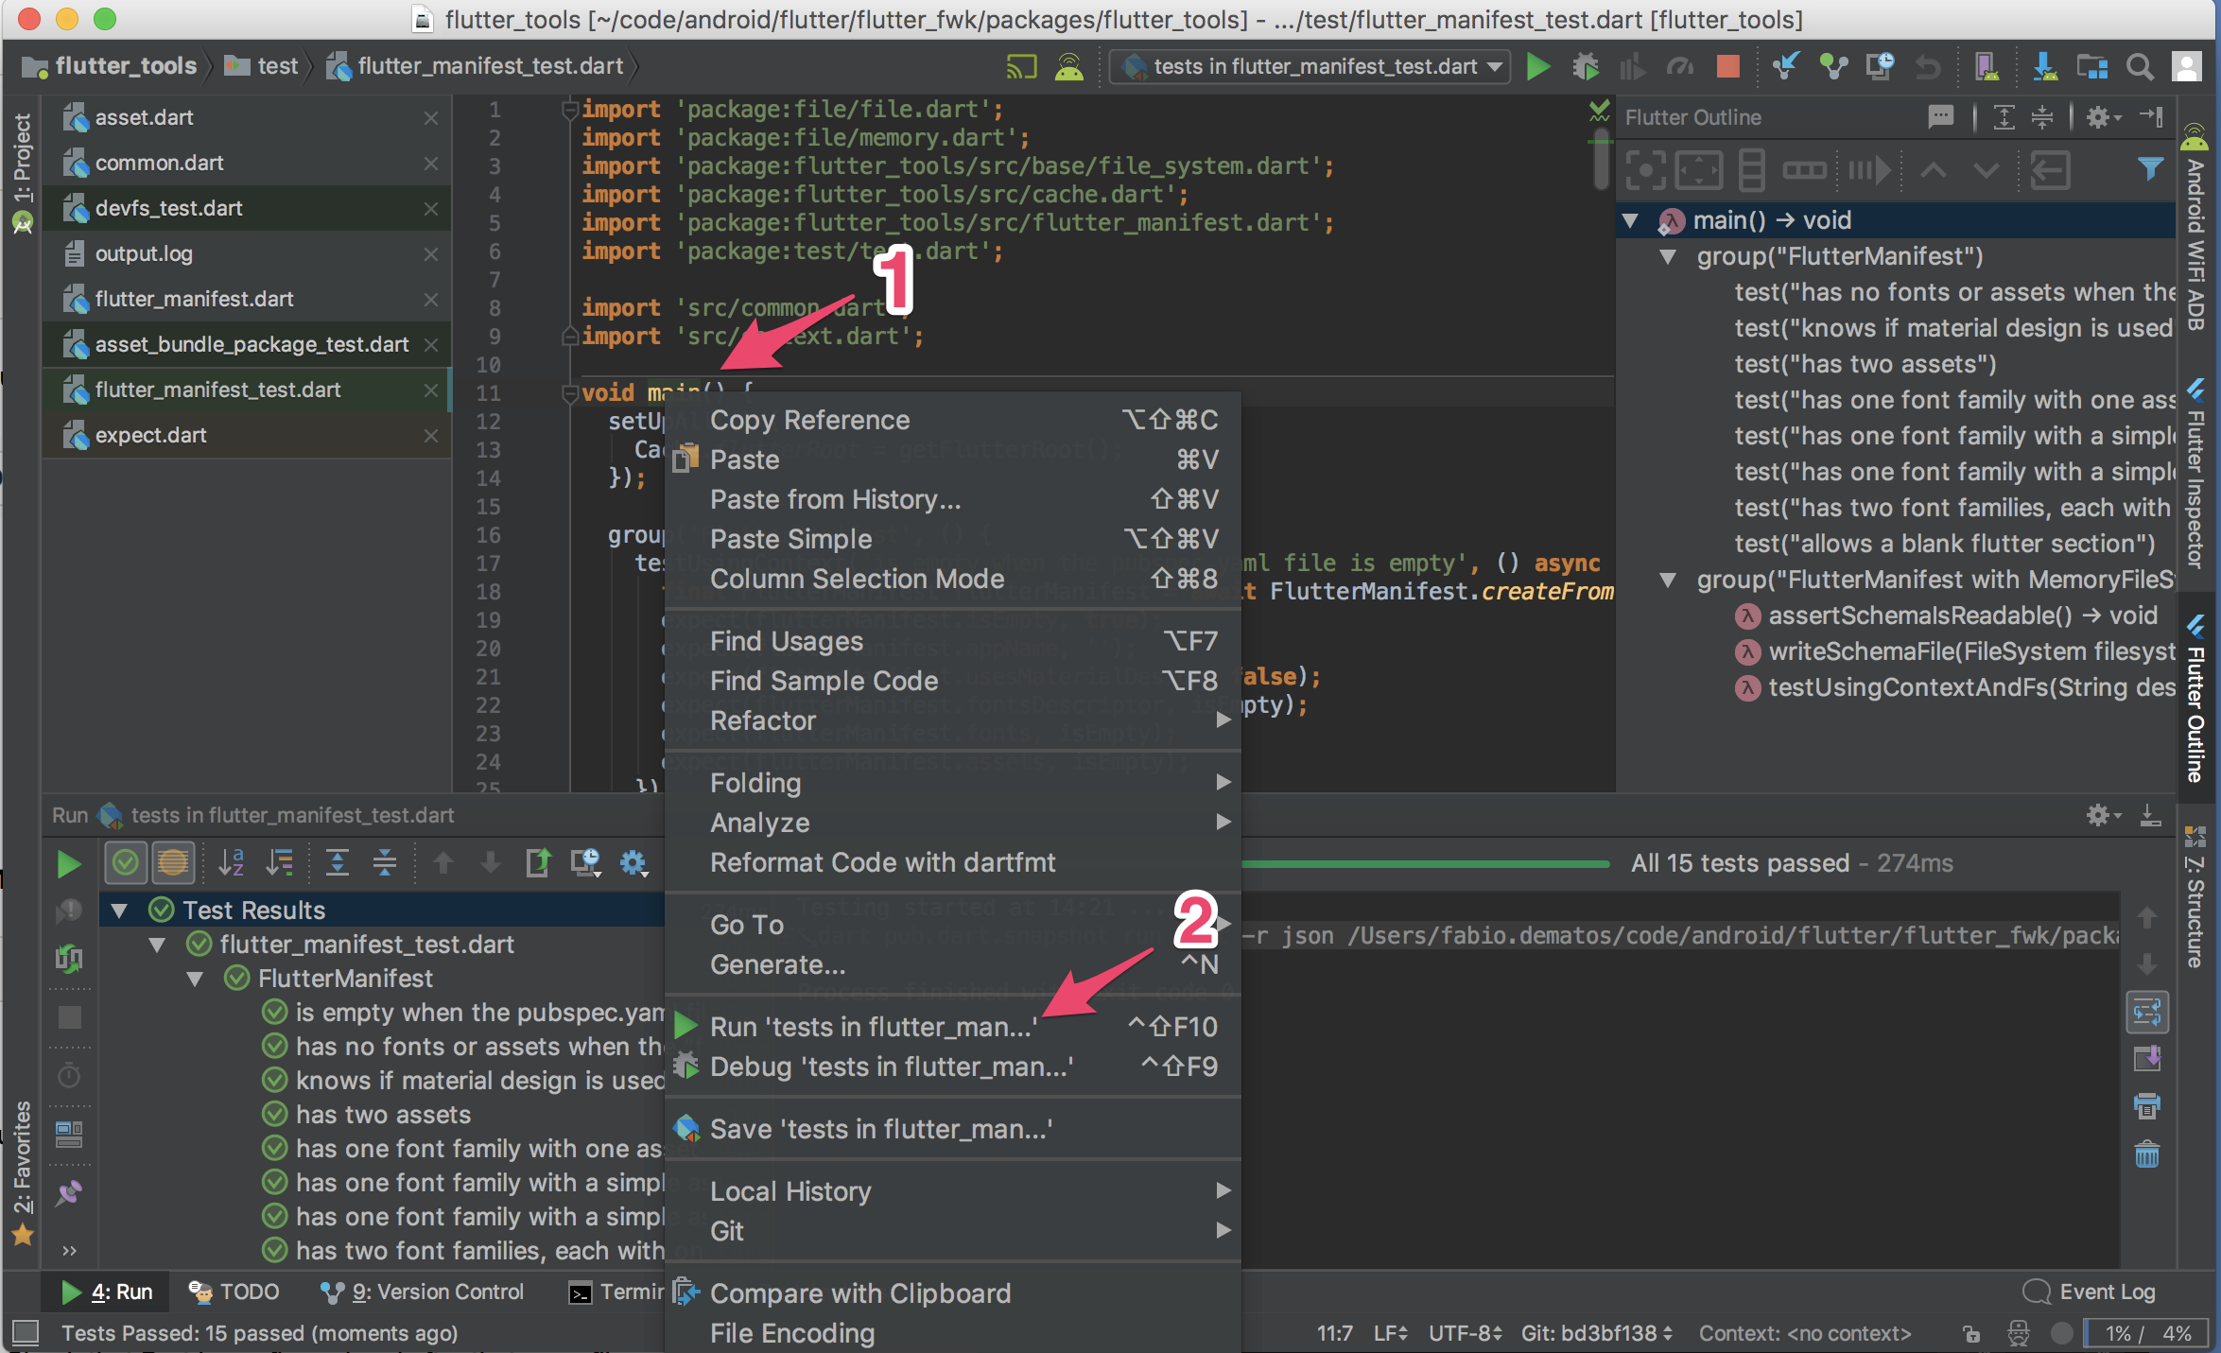The width and height of the screenshot is (2221, 1353).
Task: Open the Run panel settings gear
Action: tap(633, 863)
